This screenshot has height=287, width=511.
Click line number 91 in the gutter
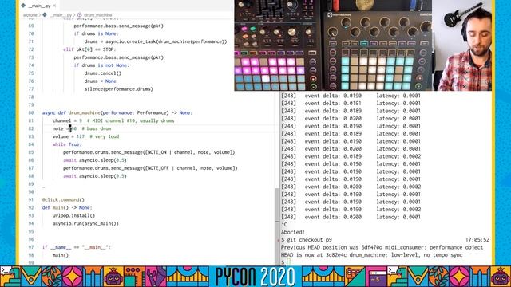pyautogui.click(x=31, y=200)
